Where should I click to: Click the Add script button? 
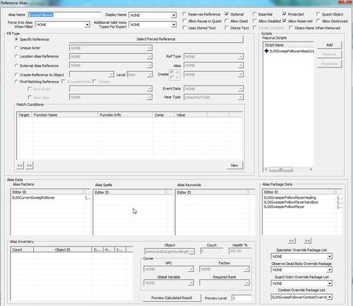pos(329,45)
